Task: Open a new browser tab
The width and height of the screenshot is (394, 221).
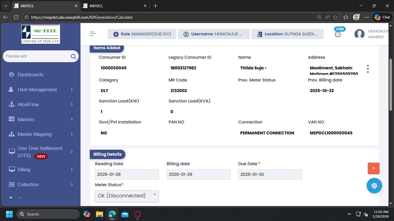Action: [x=155, y=6]
